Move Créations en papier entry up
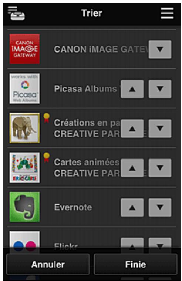This screenshot has width=182, height=281. pos(132,128)
